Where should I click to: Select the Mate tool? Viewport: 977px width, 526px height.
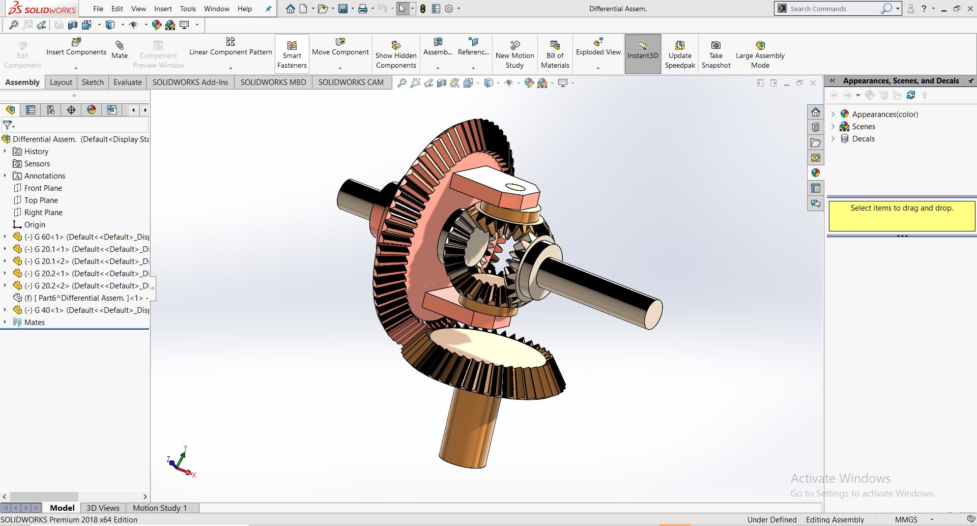120,50
